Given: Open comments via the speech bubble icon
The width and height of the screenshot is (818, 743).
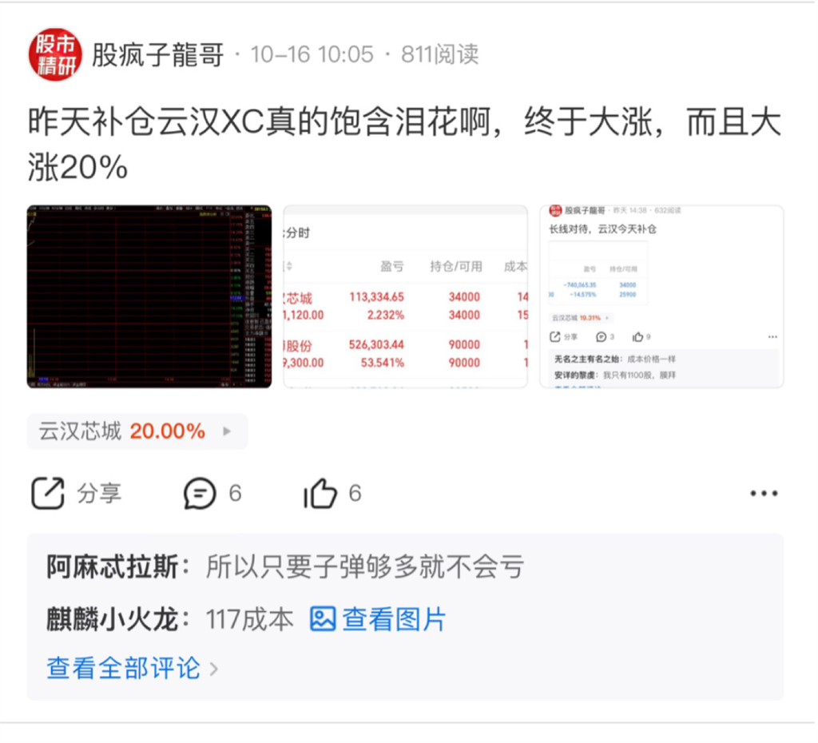Looking at the screenshot, I should (199, 493).
